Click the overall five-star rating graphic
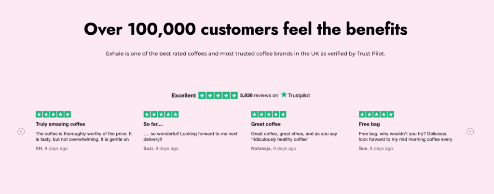The width and height of the screenshot is (494, 194). [218, 95]
